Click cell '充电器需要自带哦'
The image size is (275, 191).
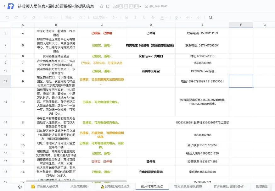[151, 172]
